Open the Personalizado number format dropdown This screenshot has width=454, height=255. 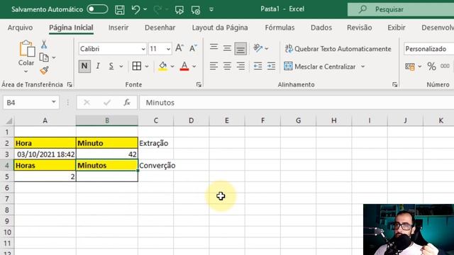pos(428,49)
